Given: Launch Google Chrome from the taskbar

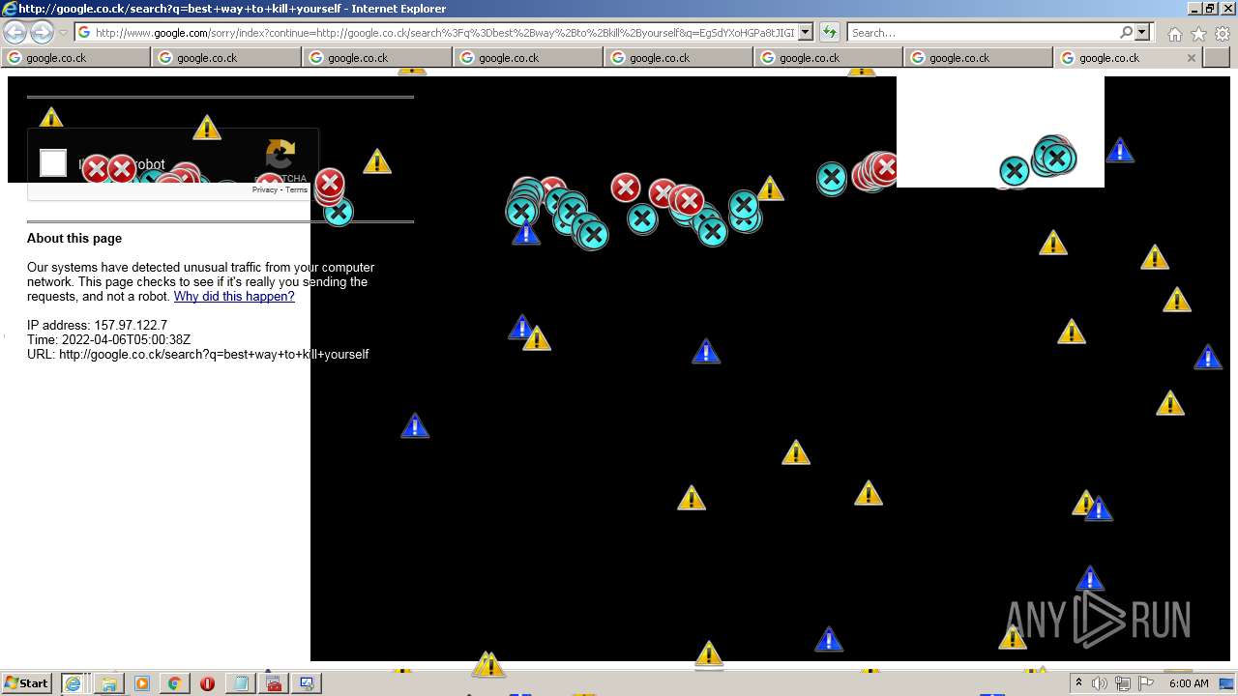Looking at the screenshot, I should coord(175,683).
